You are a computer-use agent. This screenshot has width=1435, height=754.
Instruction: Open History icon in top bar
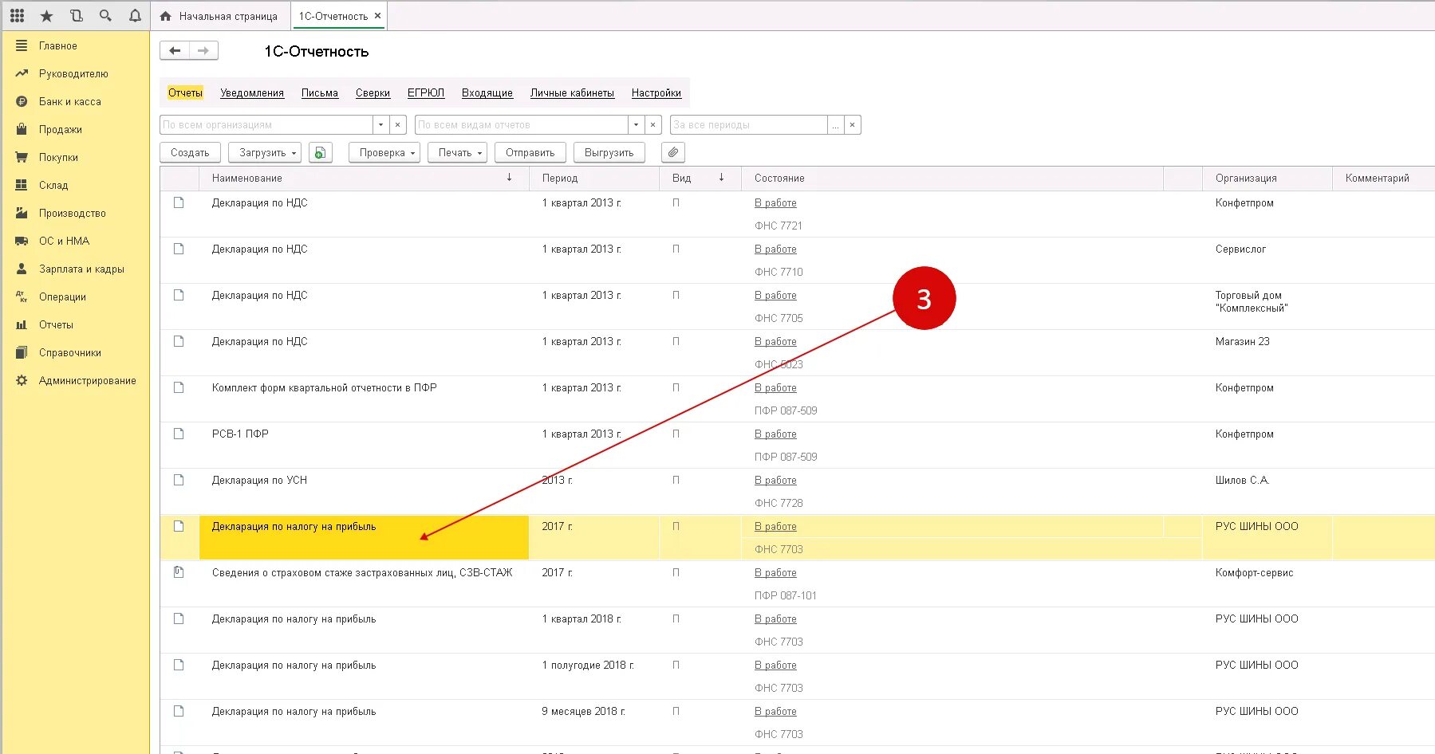(x=76, y=15)
